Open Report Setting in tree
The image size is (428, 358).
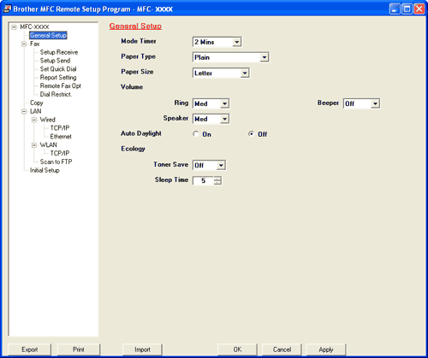(58, 78)
